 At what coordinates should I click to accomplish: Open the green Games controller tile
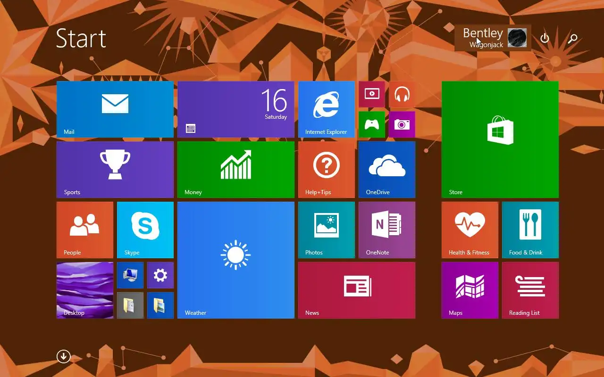[x=372, y=124]
